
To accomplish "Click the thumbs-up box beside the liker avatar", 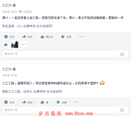I will [x=6, y=45].
